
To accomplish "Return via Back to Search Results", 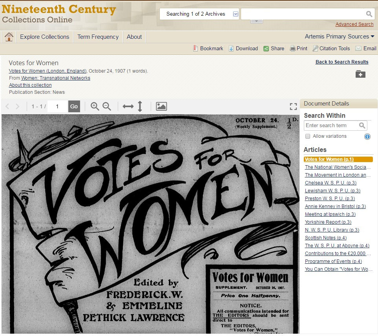I will (x=342, y=62).
